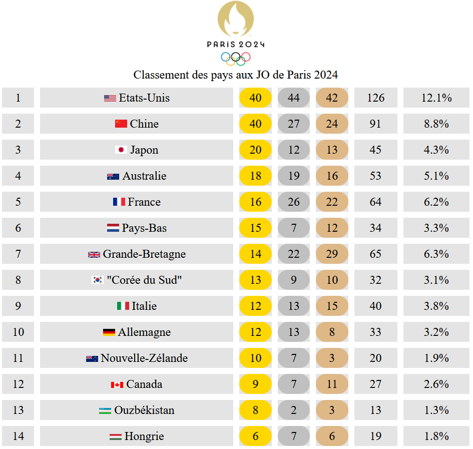
Task: Select the Etats-Unis gold medal count 40
Action: 255,98
